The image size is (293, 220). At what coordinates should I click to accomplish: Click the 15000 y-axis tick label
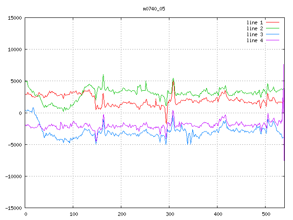[x=15, y=18]
